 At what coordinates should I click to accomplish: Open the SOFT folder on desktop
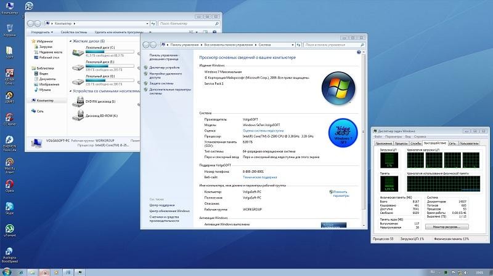tap(9, 53)
